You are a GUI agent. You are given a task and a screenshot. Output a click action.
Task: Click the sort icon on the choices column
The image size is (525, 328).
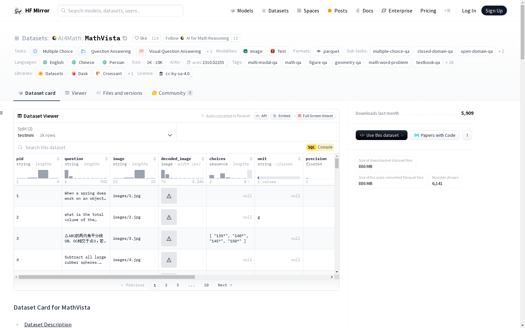[251, 159]
